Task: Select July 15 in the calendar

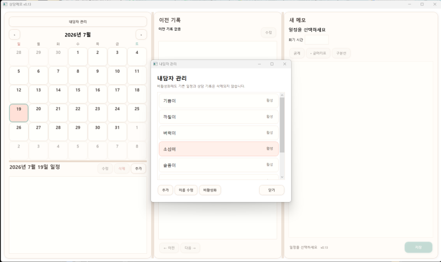Action: pos(78,94)
